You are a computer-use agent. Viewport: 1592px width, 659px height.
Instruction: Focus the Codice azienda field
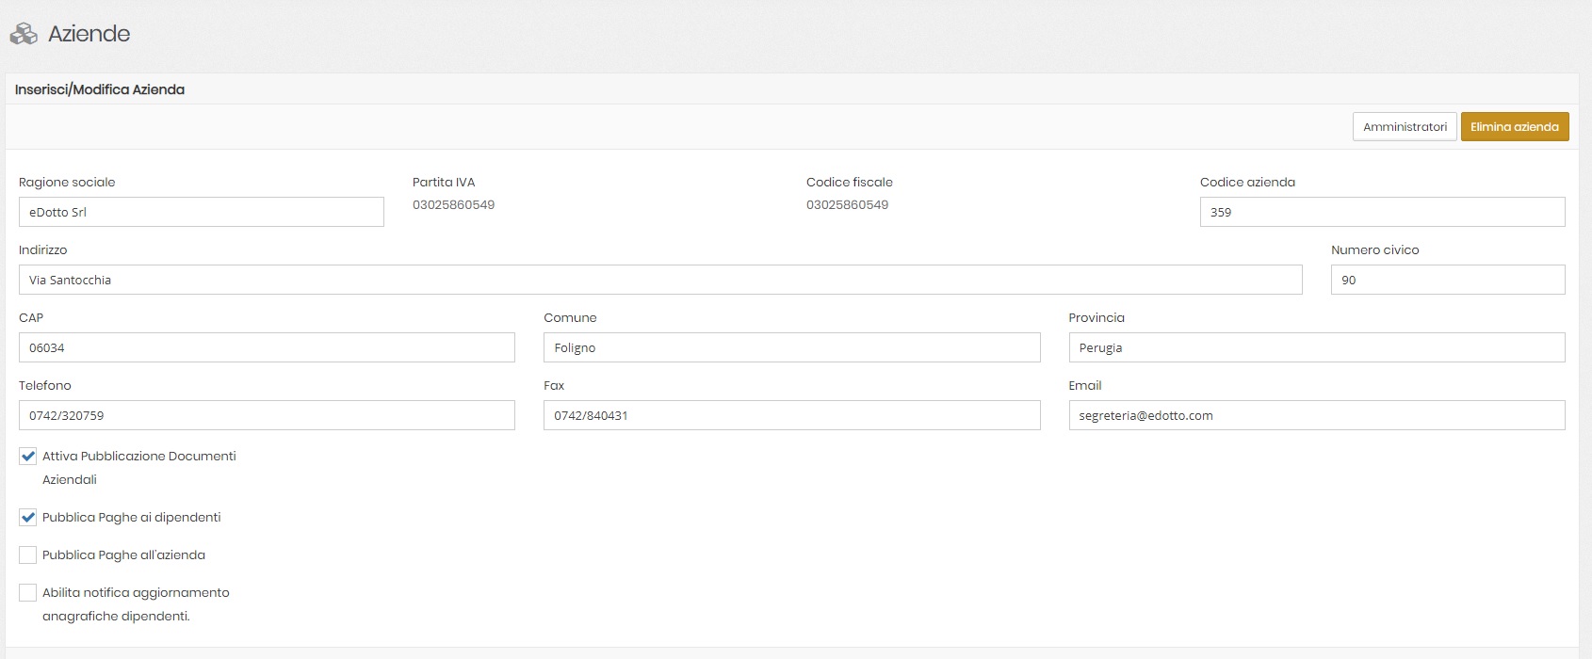tap(1382, 212)
